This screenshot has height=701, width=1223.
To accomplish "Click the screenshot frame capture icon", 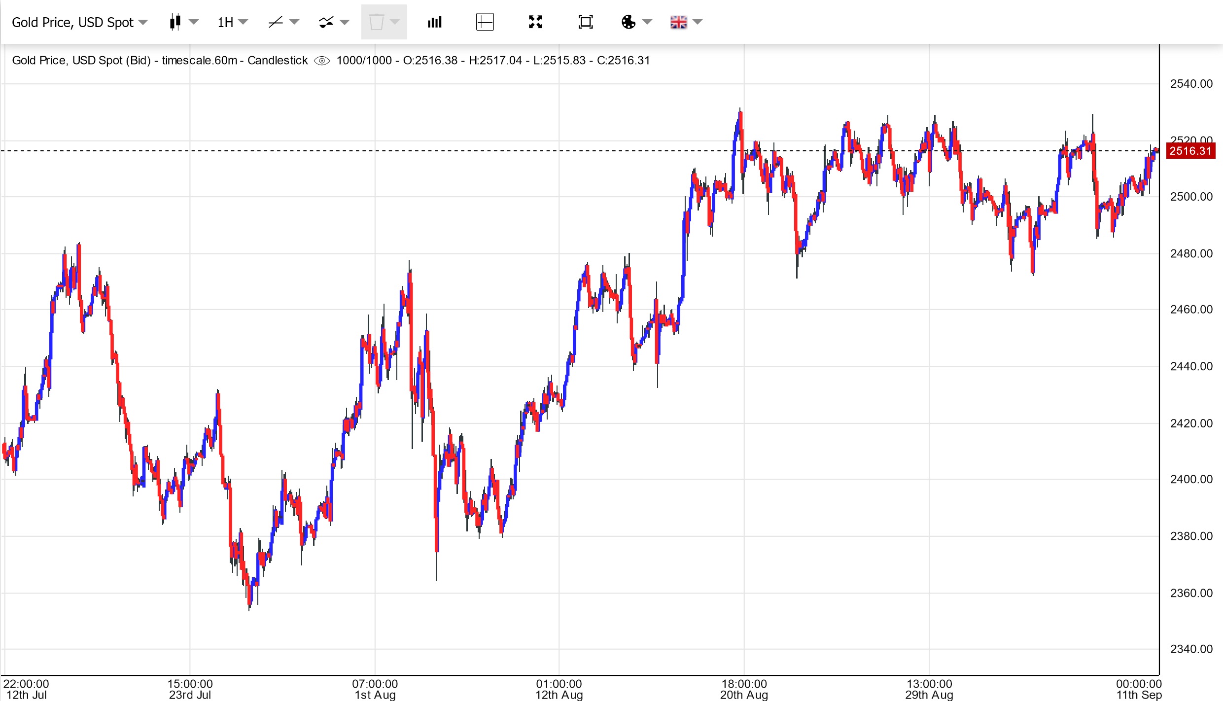I will pos(585,22).
